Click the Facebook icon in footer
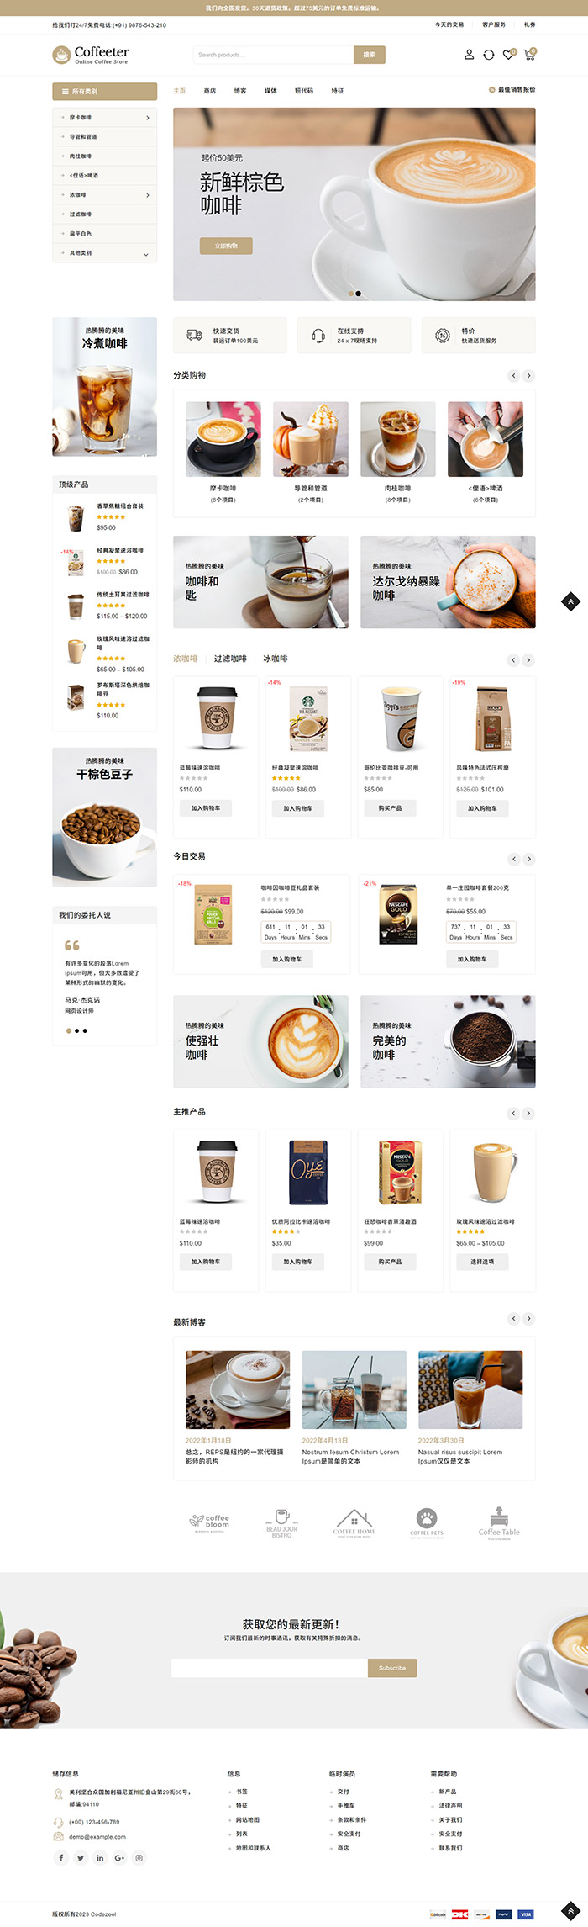The width and height of the screenshot is (588, 1927). [x=60, y=1857]
